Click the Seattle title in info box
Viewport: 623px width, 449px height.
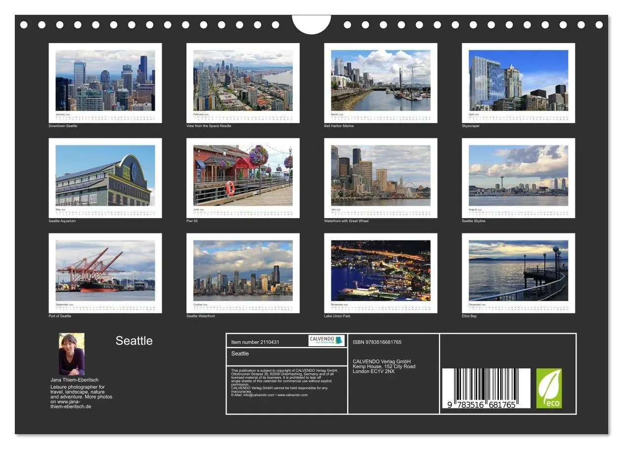tap(240, 354)
